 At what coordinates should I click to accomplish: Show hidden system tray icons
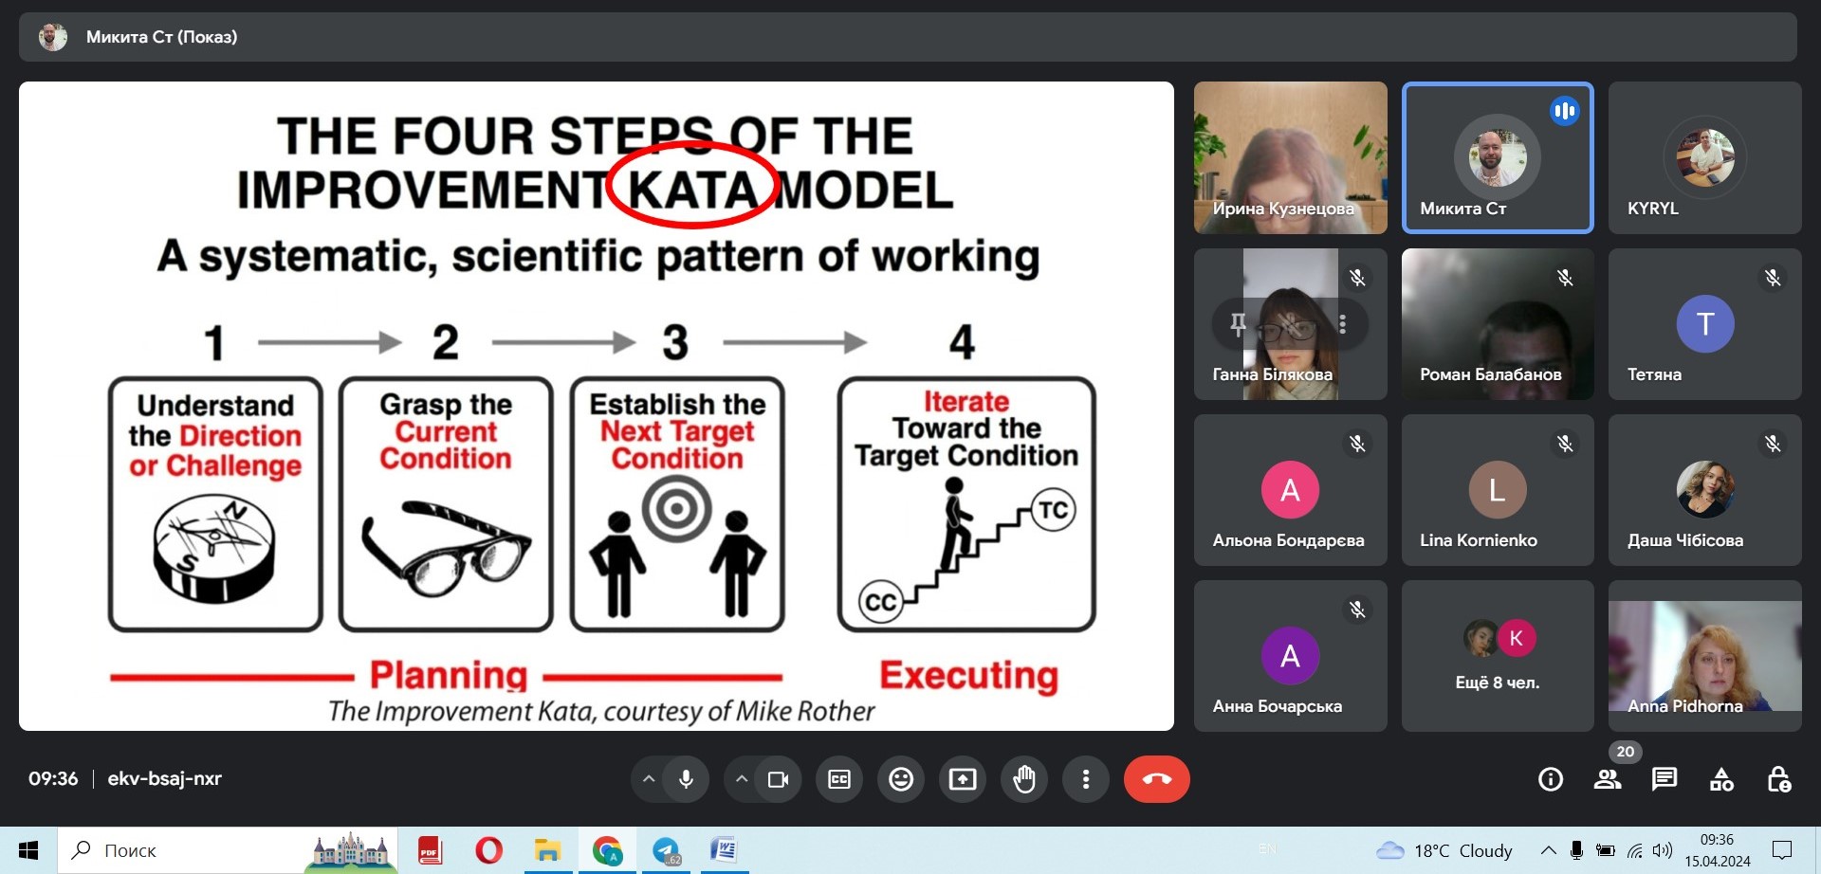tap(1548, 850)
